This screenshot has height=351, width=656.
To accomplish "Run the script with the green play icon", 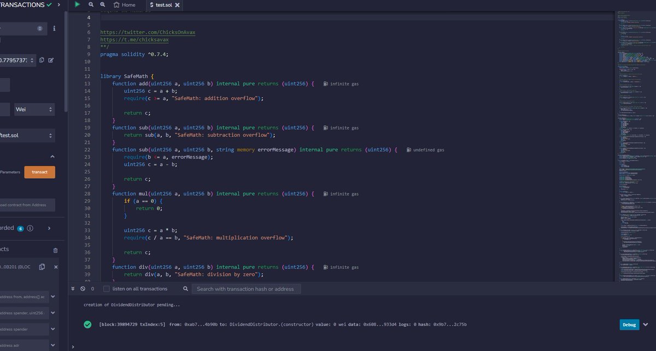I will (77, 4).
